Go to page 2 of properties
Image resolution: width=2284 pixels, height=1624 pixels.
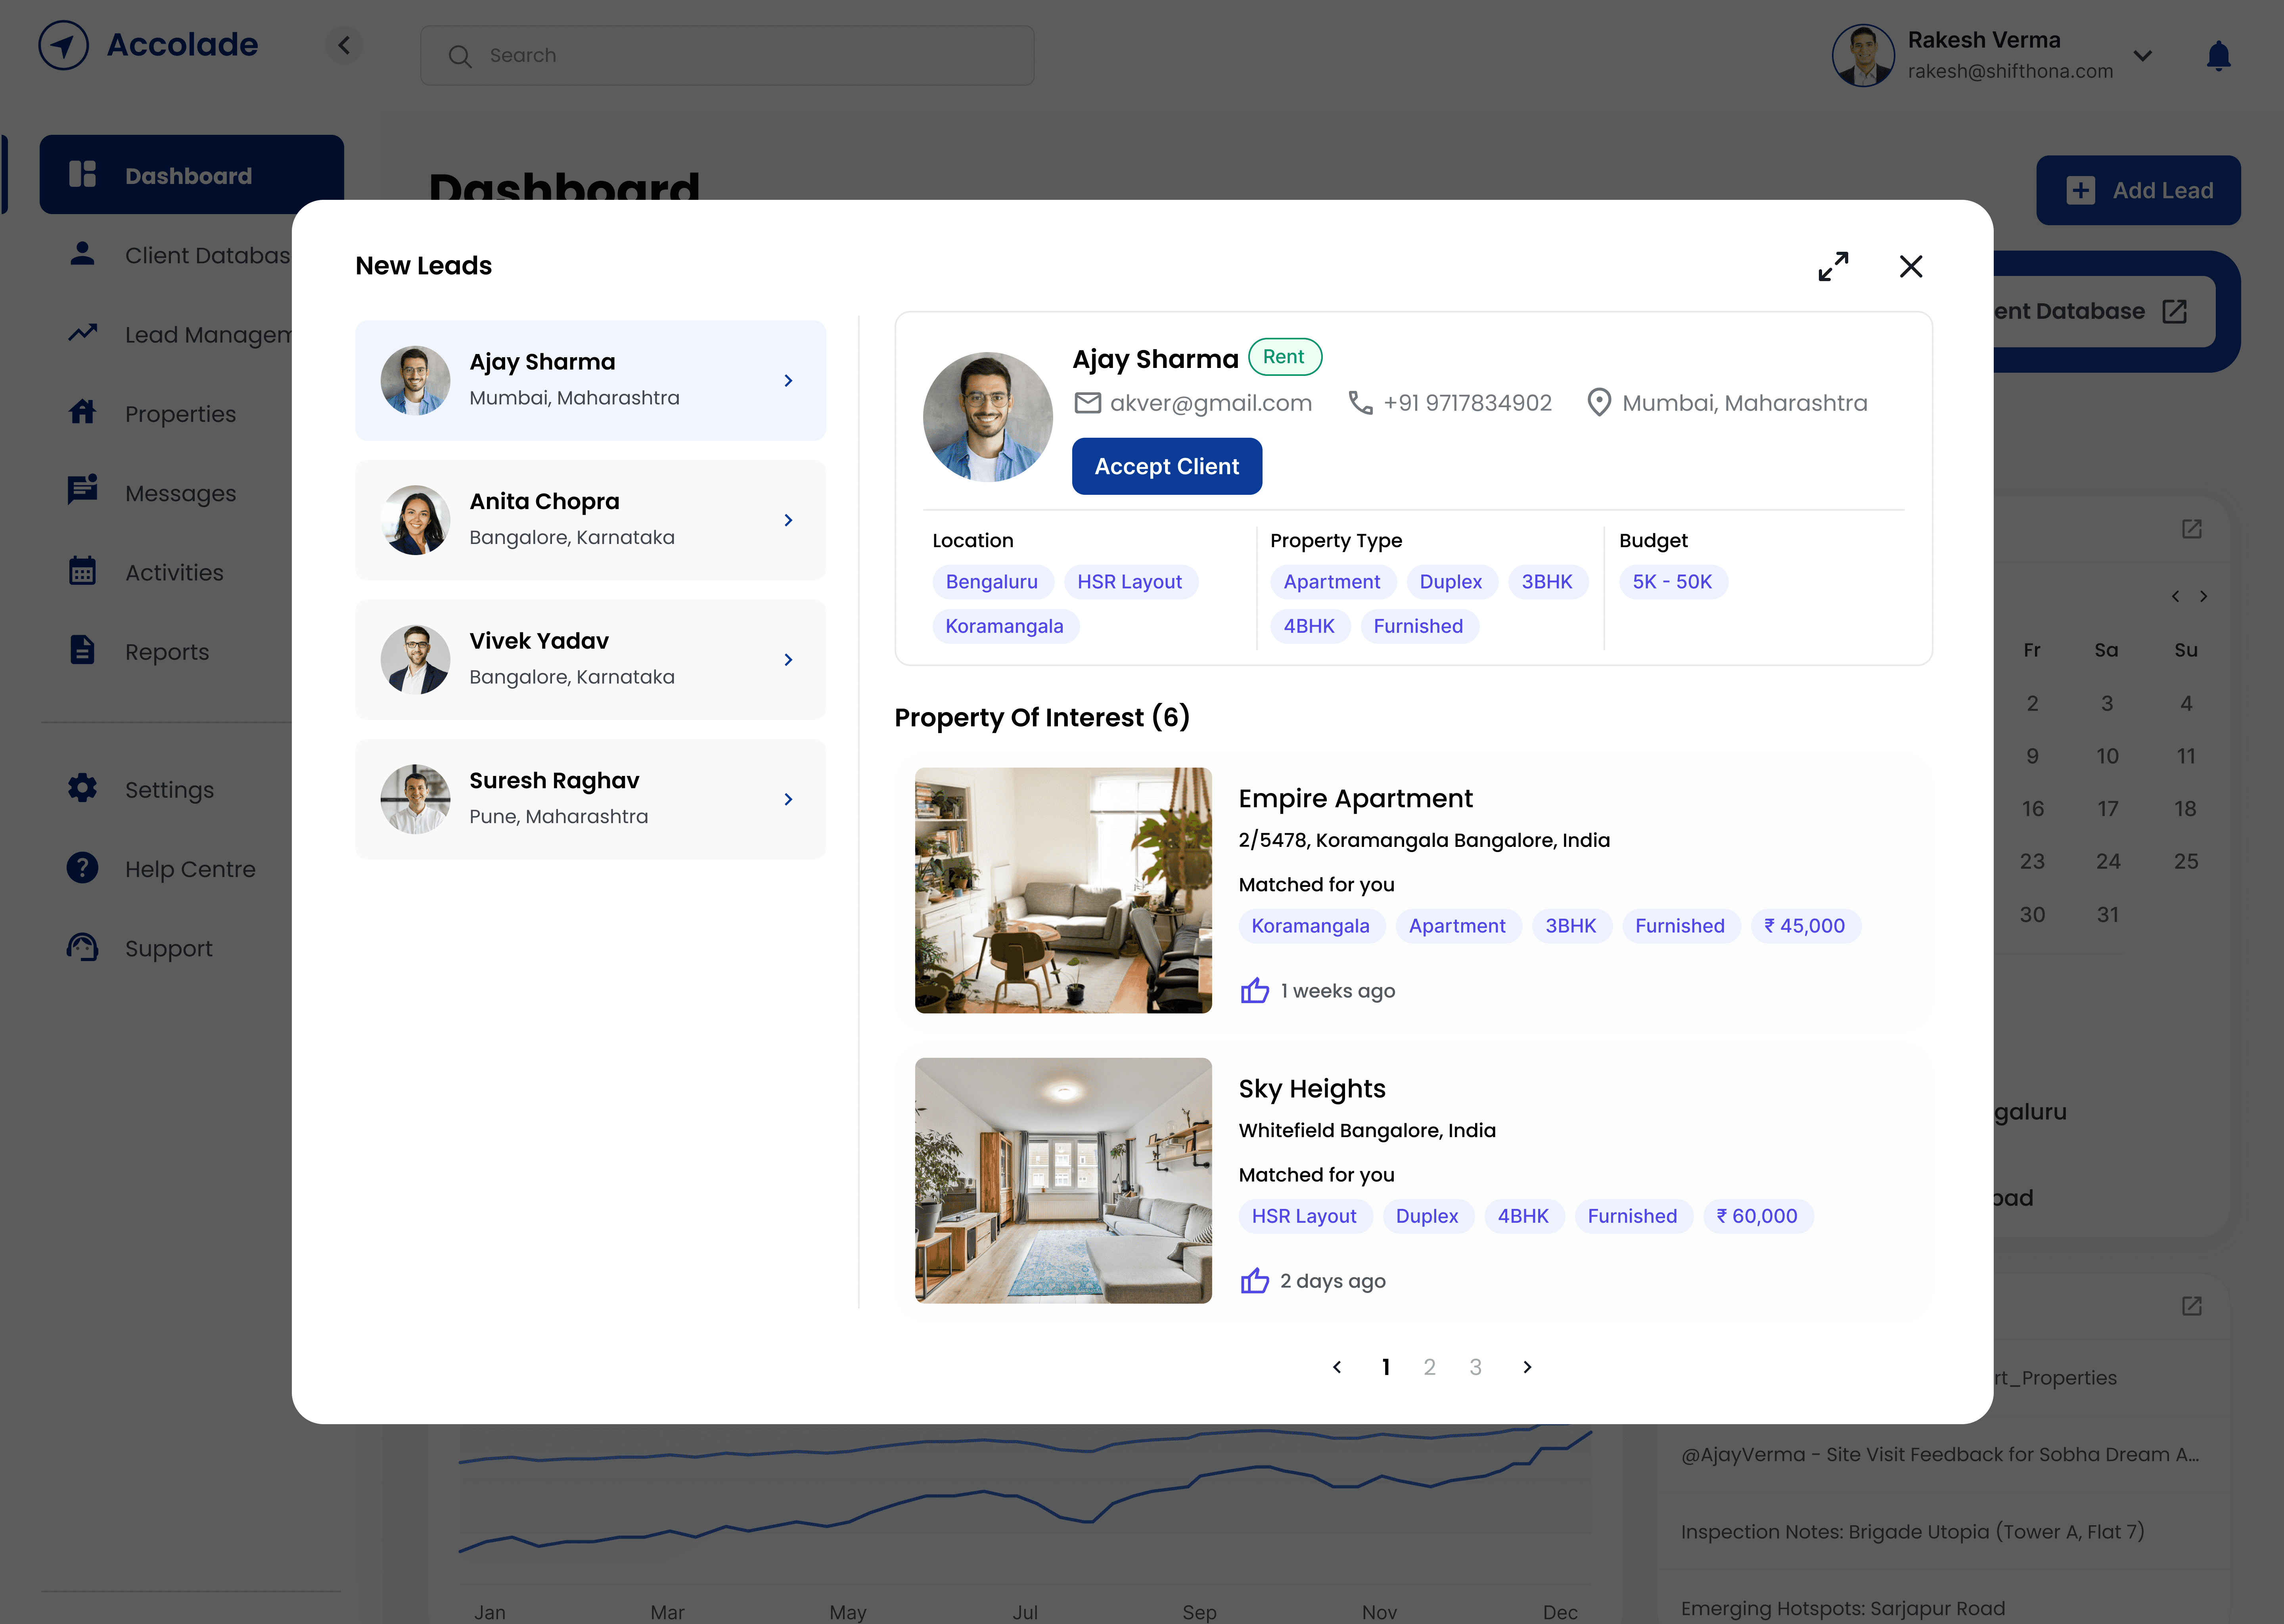click(1429, 1367)
